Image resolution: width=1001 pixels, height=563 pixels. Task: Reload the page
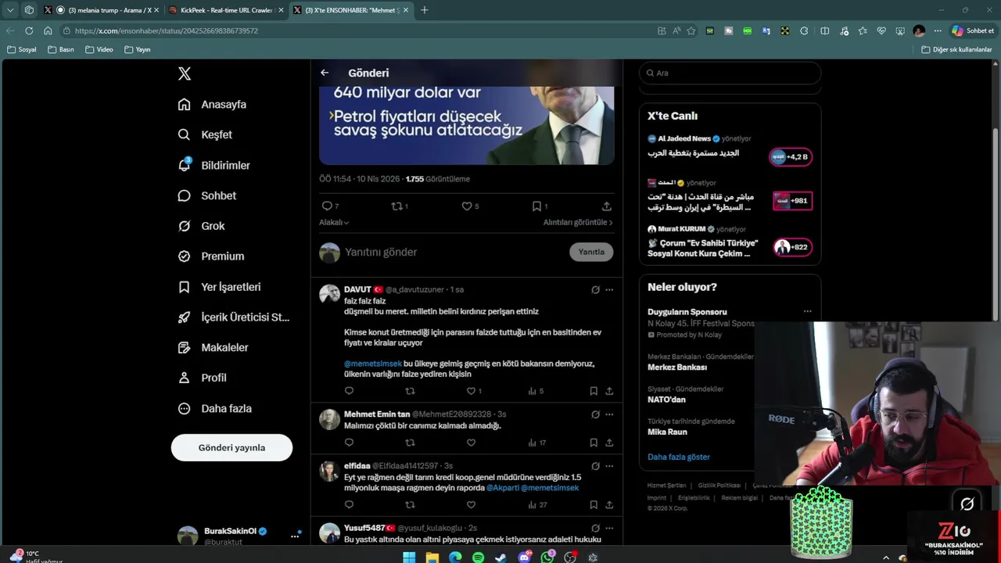click(29, 30)
